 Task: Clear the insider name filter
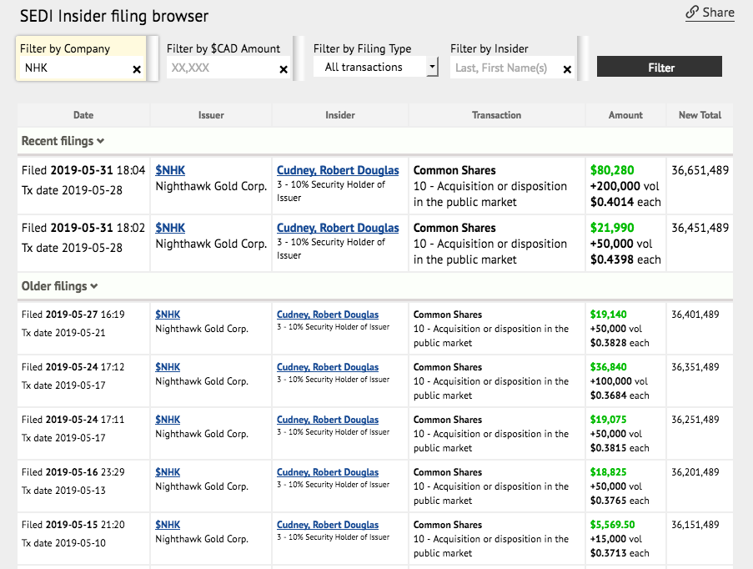[568, 69]
